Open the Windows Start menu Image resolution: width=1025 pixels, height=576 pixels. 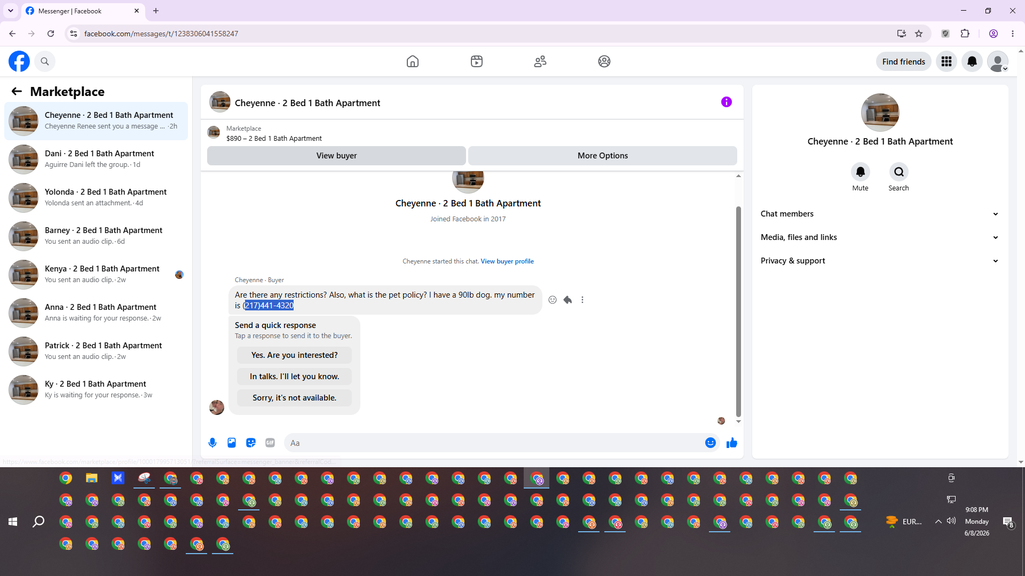click(x=13, y=522)
